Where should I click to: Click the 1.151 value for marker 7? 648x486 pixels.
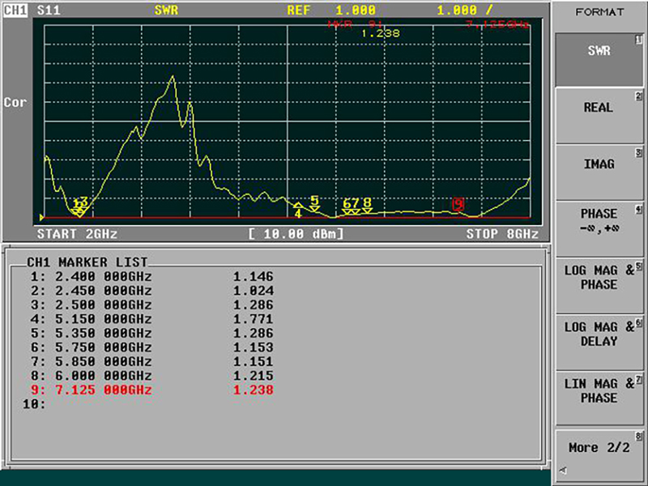tap(254, 361)
